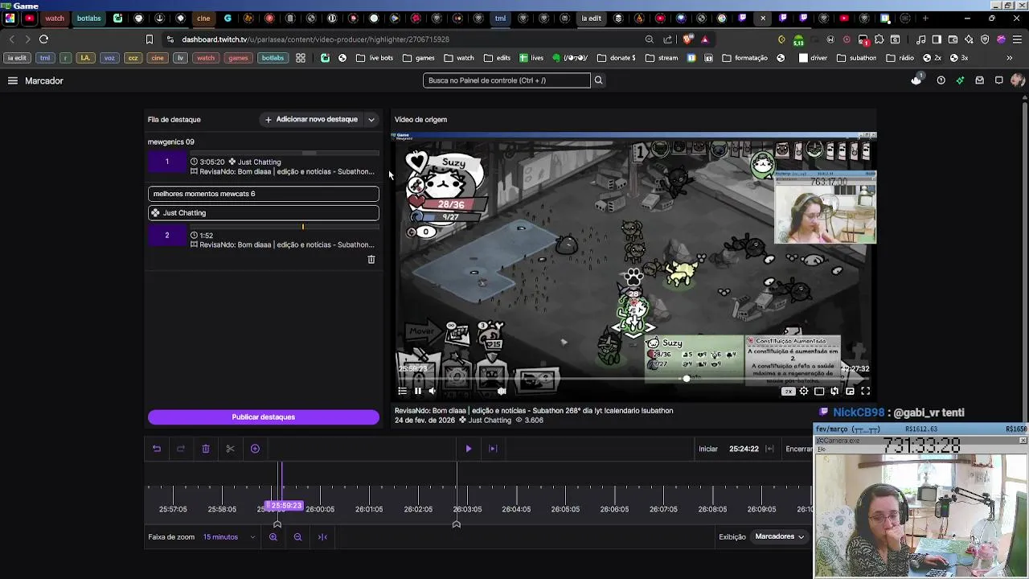
Task: Mute the video player volume
Action: 433,392
